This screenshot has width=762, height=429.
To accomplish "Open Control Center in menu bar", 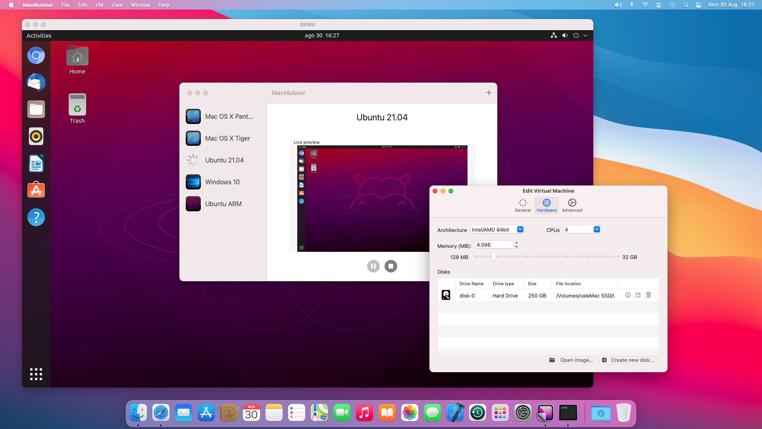I will 699,5.
